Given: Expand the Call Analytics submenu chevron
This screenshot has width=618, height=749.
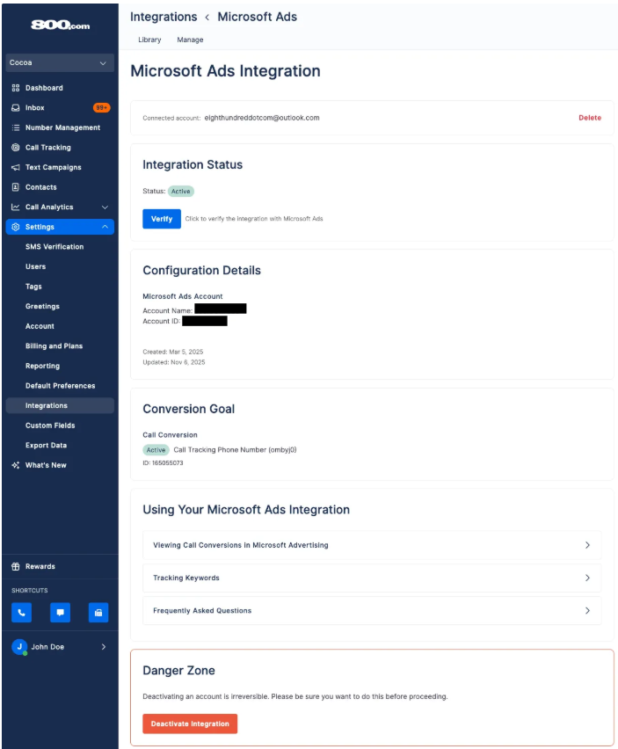Looking at the screenshot, I should pos(105,207).
